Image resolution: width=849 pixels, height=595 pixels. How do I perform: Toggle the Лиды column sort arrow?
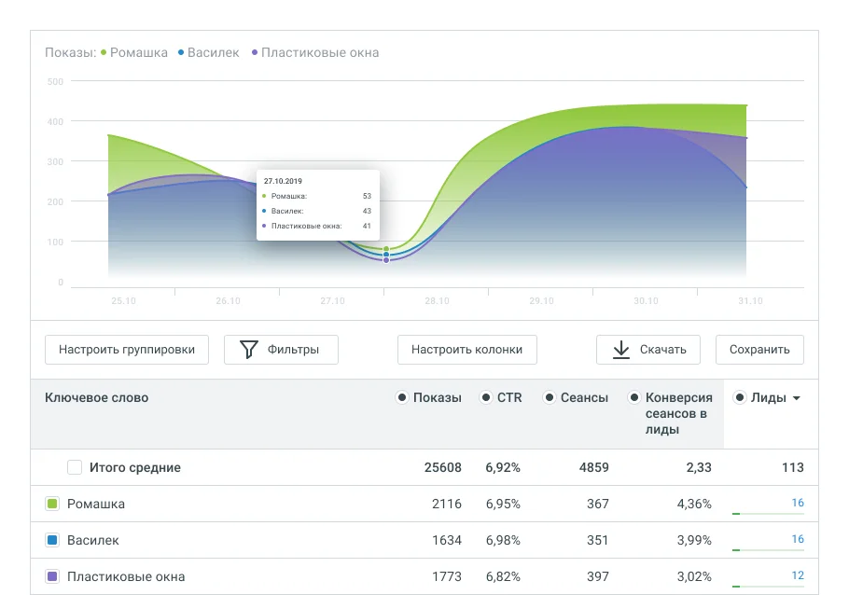click(796, 399)
